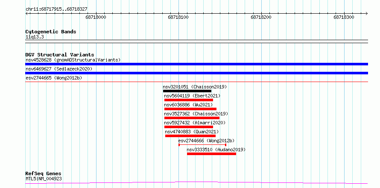Open variant label nsv3333510 (Audano2019)
The height and width of the screenshot is (188, 380).
pyautogui.click(x=216, y=150)
